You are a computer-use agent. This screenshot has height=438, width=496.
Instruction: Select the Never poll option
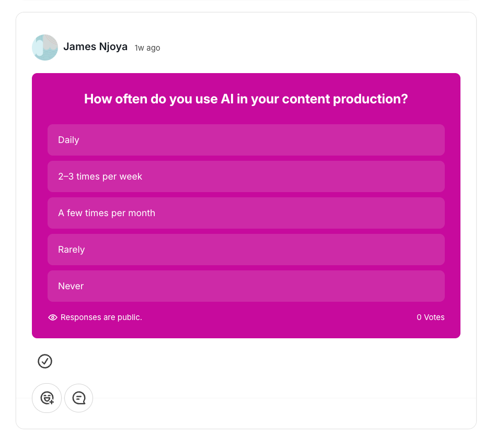click(x=246, y=286)
